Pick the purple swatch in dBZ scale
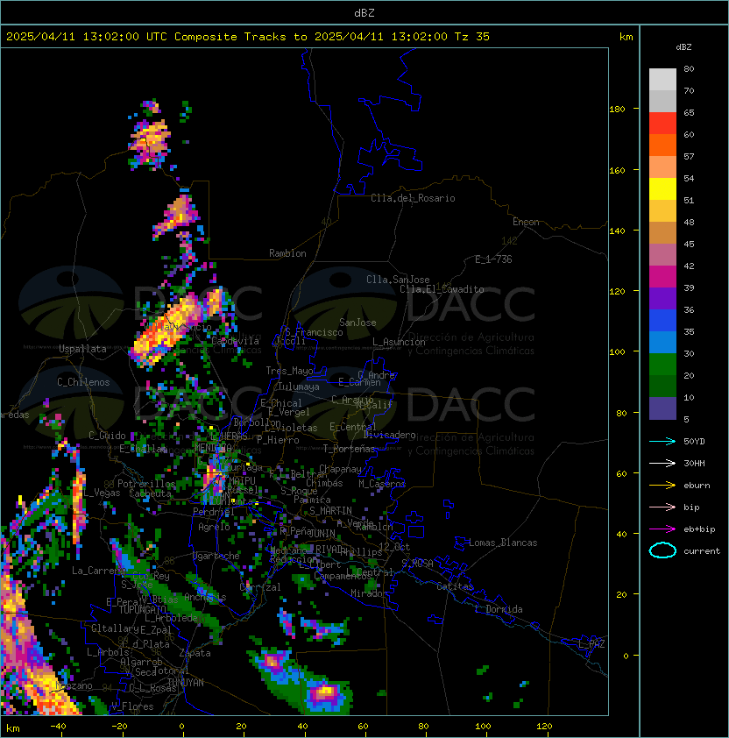The image size is (729, 738). pyautogui.click(x=662, y=298)
